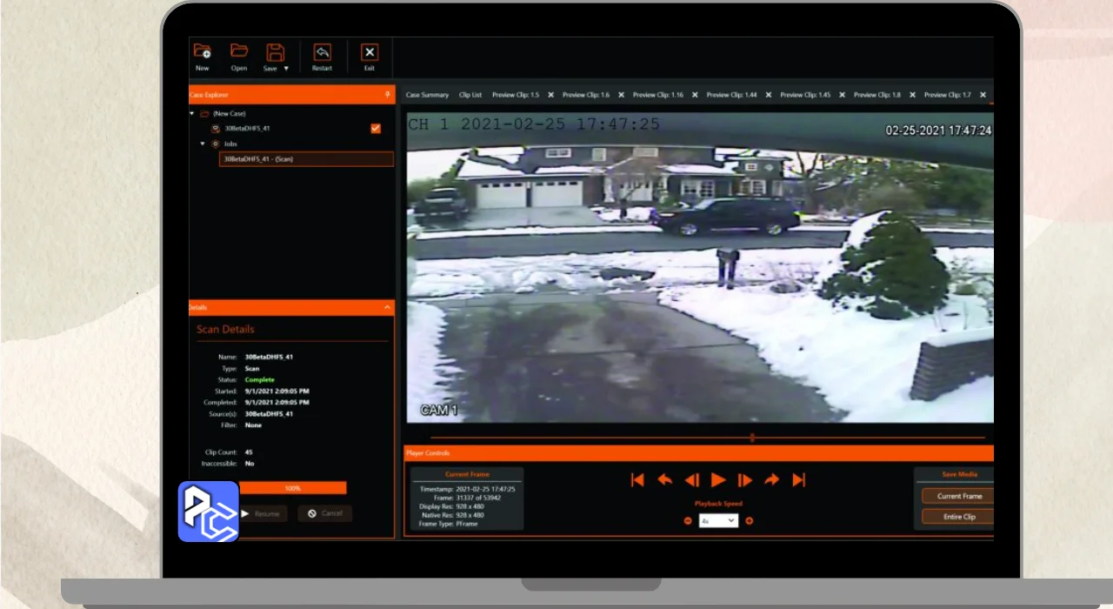Collapse the Jobs tree node
This screenshot has height=609, width=1113.
pyautogui.click(x=203, y=144)
